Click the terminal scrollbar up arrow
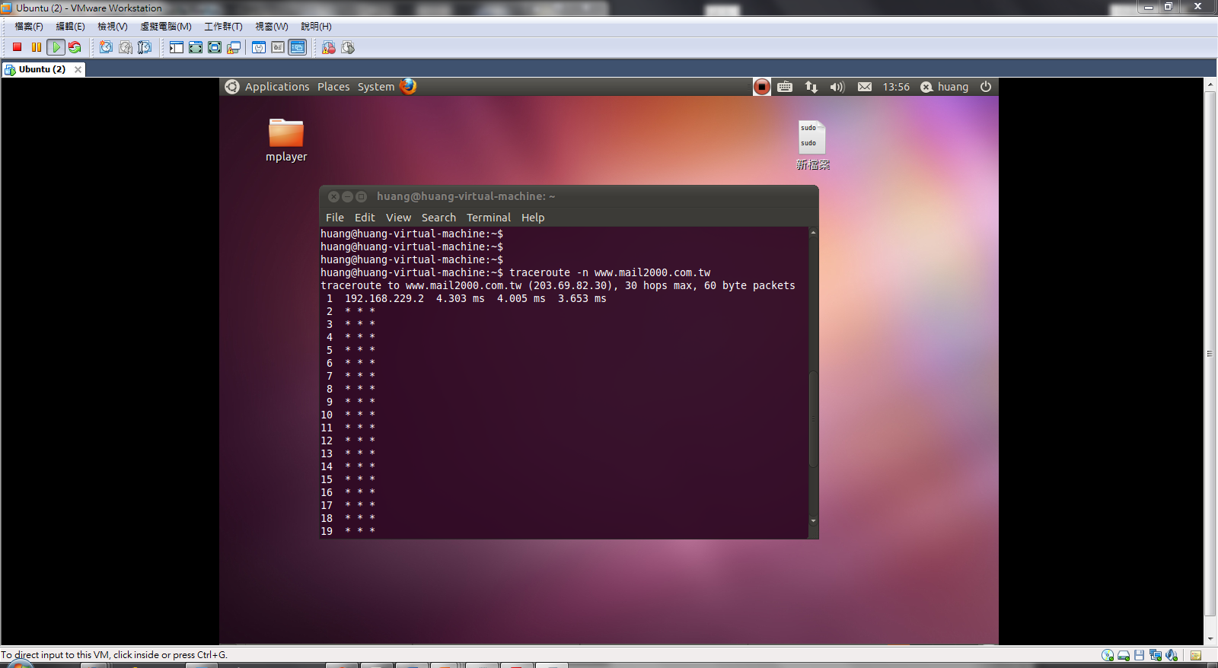Viewport: 1218px width, 668px height. 813,232
